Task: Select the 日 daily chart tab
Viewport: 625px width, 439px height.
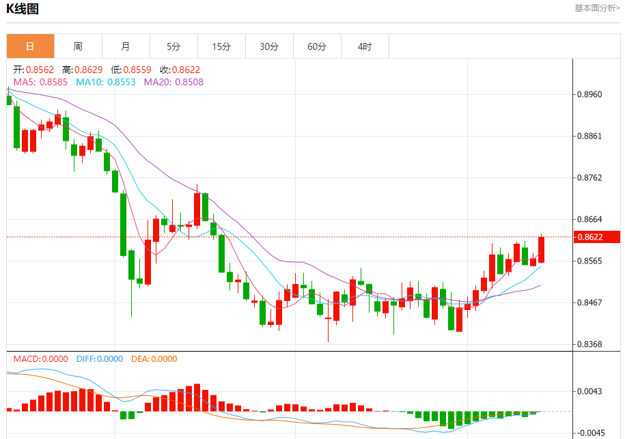Action: click(30, 46)
